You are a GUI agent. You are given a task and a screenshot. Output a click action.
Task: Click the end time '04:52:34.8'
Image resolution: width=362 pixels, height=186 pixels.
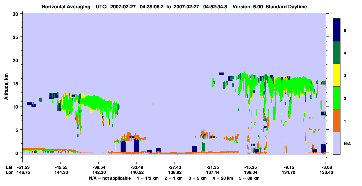[215, 7]
